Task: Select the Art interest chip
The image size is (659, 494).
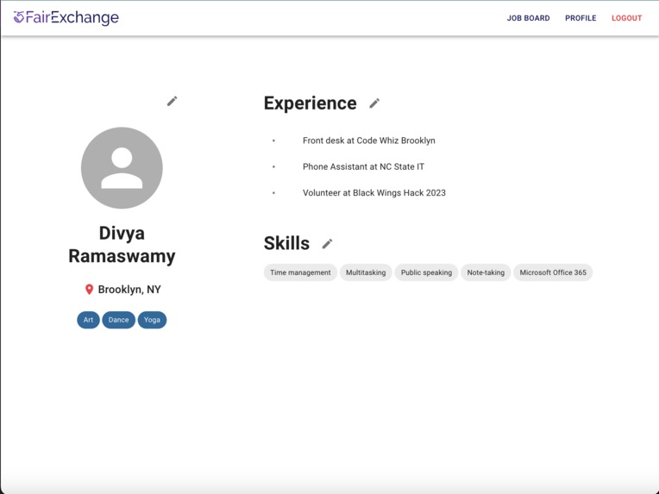Action: (88, 320)
